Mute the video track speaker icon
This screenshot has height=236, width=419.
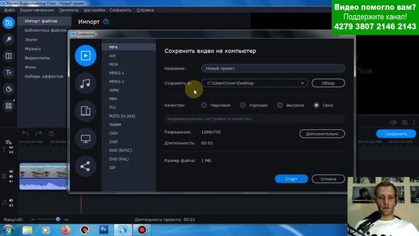(11, 176)
